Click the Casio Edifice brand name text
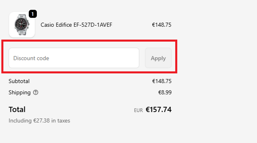 (x=56, y=25)
